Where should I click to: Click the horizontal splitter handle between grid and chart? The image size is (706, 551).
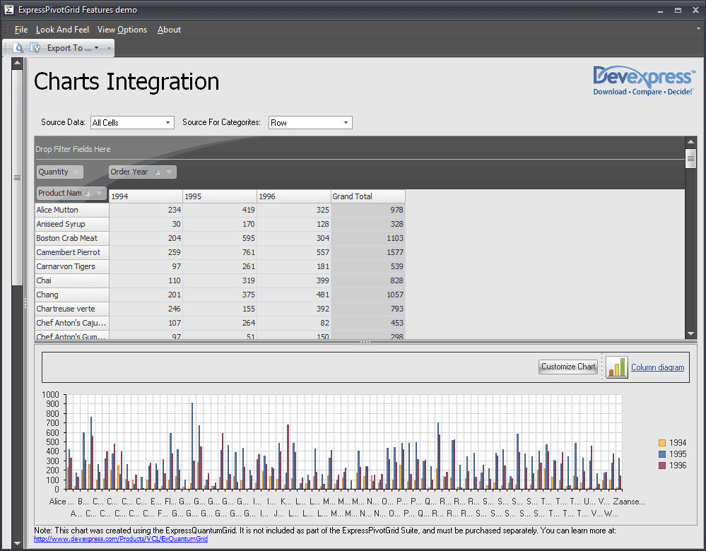[365, 342]
